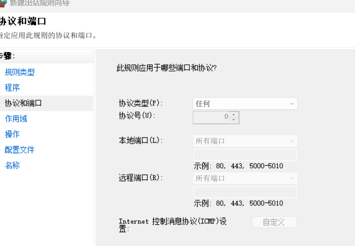
Task: Navigate to the 名称 step
Action: pyautogui.click(x=12, y=165)
